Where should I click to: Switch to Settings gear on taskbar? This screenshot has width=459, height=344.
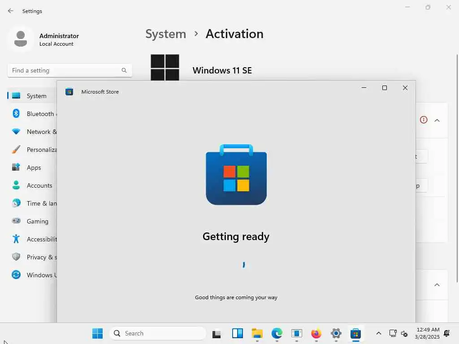coord(336,333)
